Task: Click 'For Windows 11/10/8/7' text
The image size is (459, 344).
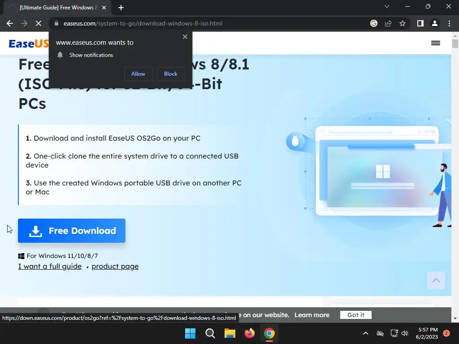Action: point(62,256)
